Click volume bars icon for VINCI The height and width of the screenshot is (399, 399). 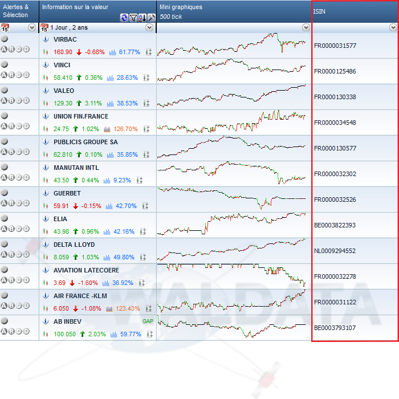click(x=110, y=78)
